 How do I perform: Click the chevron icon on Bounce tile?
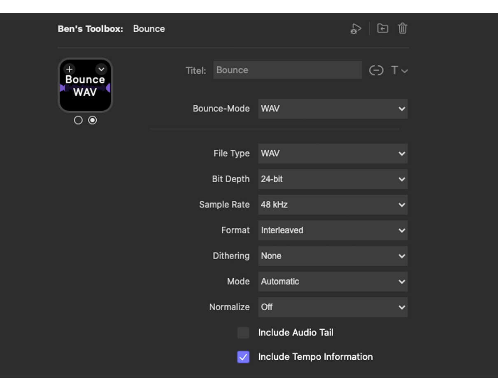point(101,69)
